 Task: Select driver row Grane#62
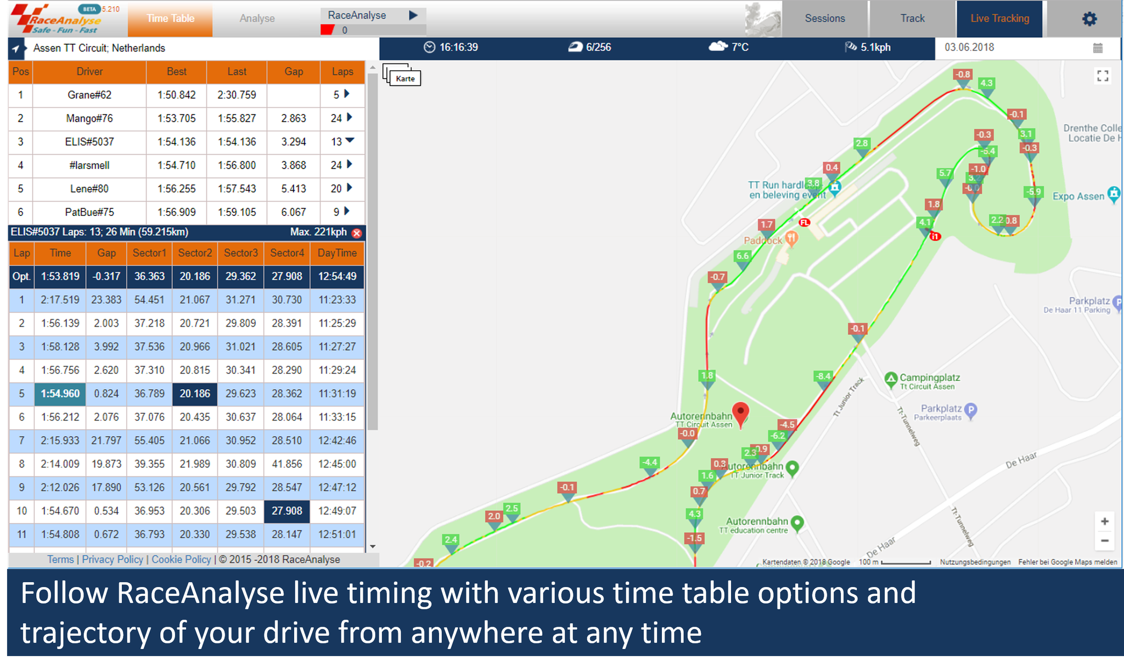point(187,95)
